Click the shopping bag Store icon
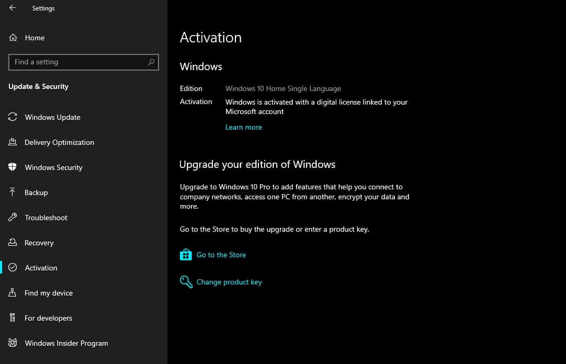 186,254
